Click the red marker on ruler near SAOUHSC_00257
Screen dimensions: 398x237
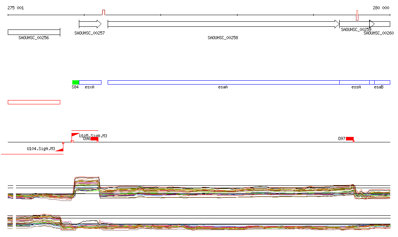tap(104, 12)
